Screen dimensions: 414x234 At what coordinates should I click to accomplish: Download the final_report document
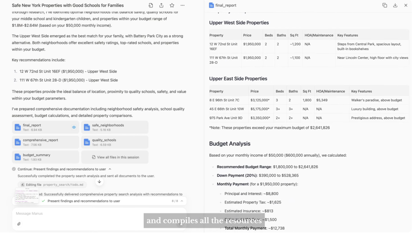pos(395,5)
